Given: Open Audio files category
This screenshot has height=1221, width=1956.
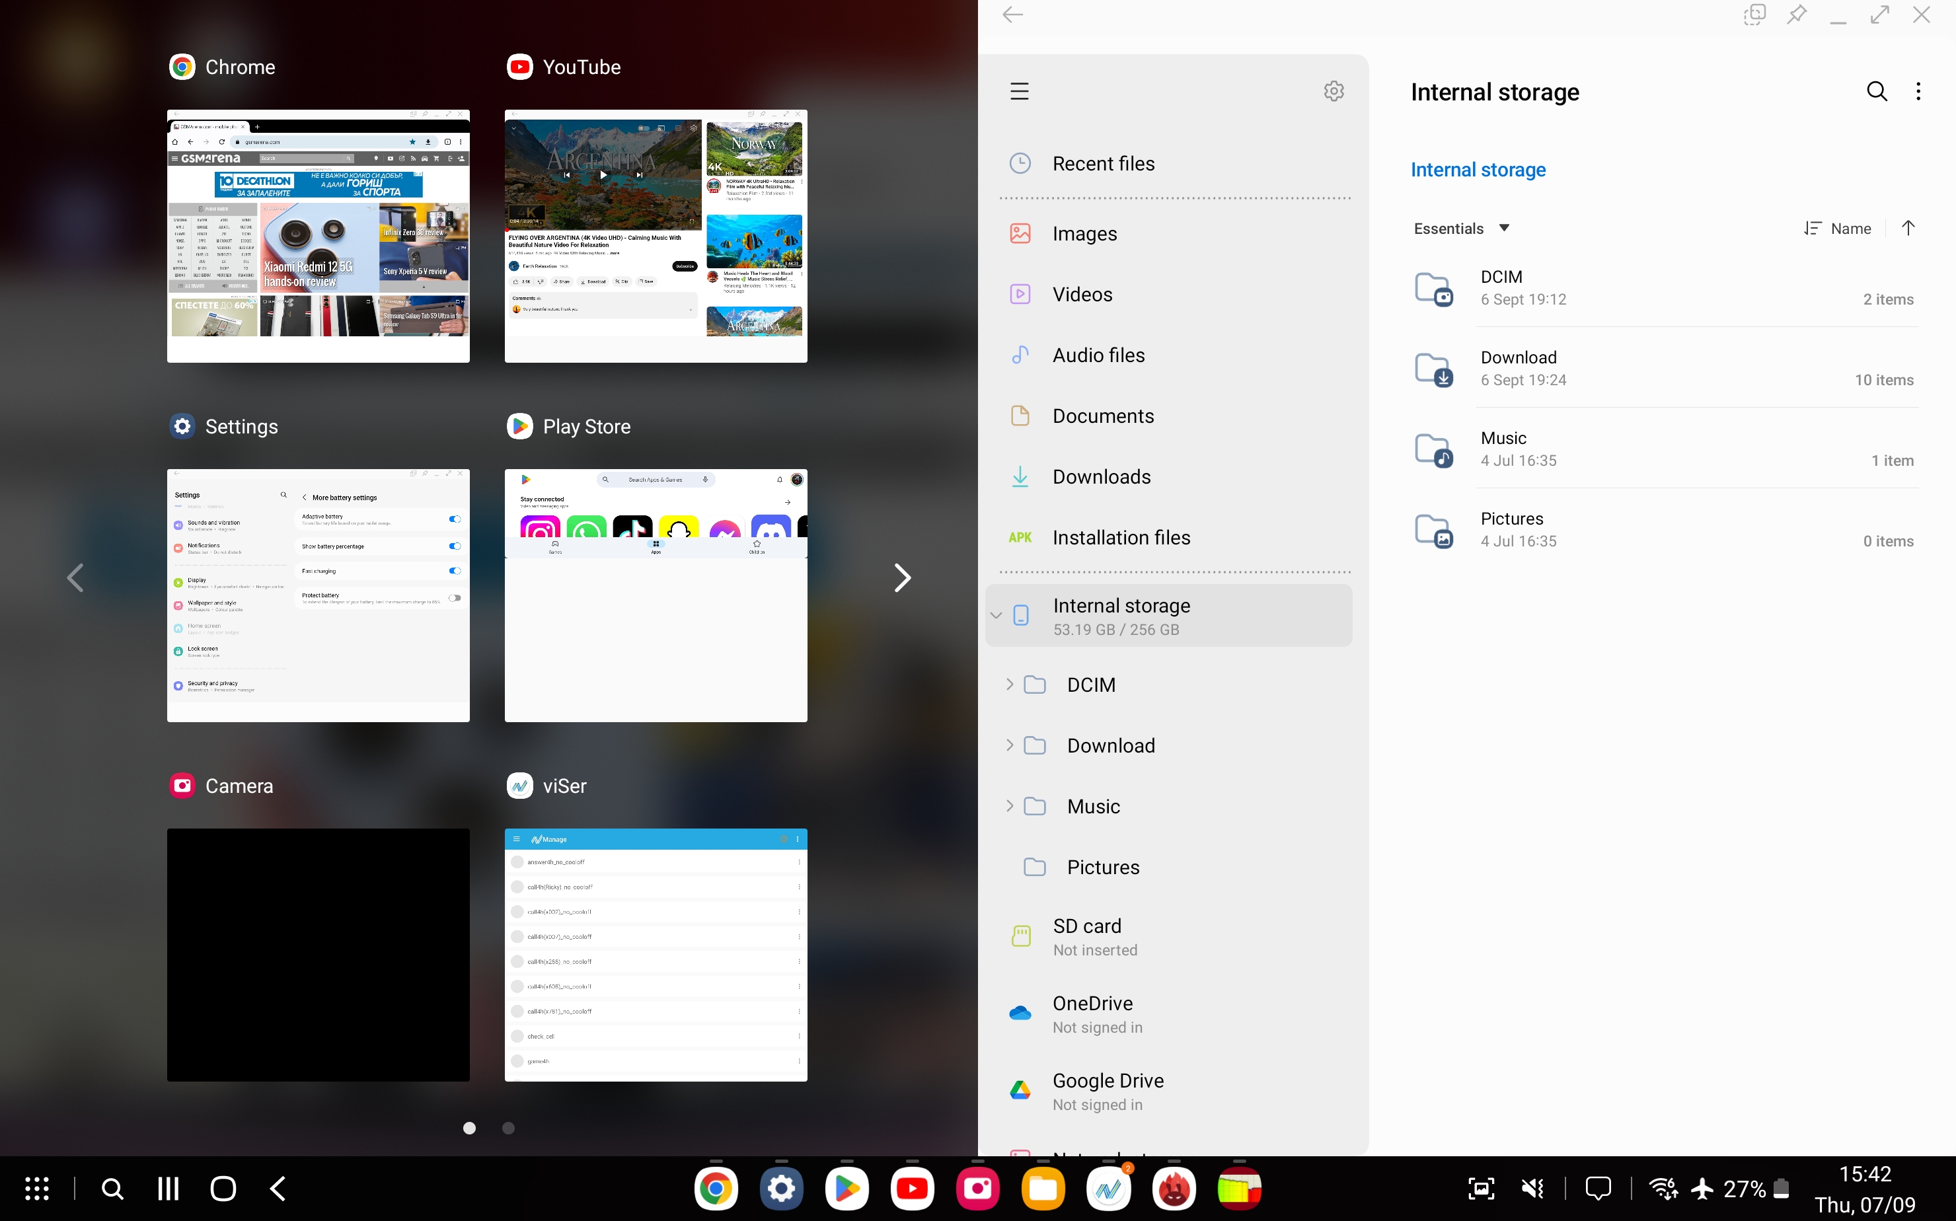Looking at the screenshot, I should tap(1176, 355).
